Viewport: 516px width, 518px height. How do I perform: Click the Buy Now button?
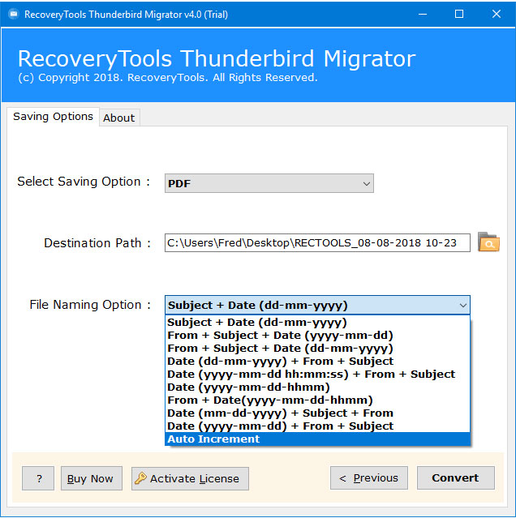[x=92, y=478]
